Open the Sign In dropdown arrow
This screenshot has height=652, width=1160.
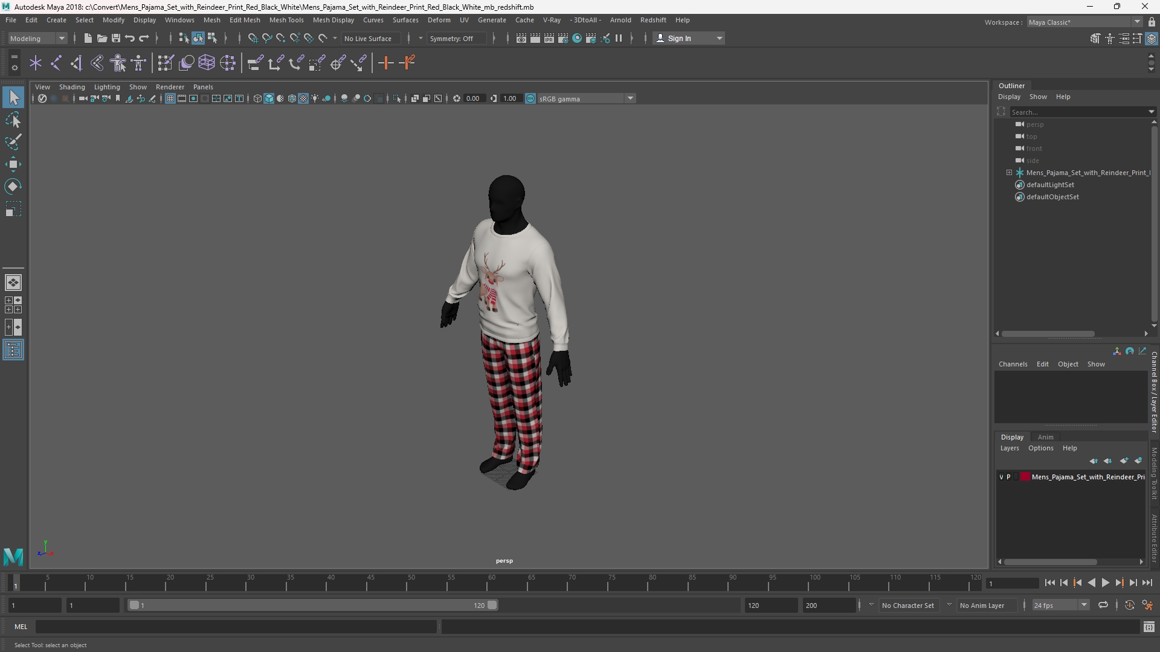click(x=719, y=39)
